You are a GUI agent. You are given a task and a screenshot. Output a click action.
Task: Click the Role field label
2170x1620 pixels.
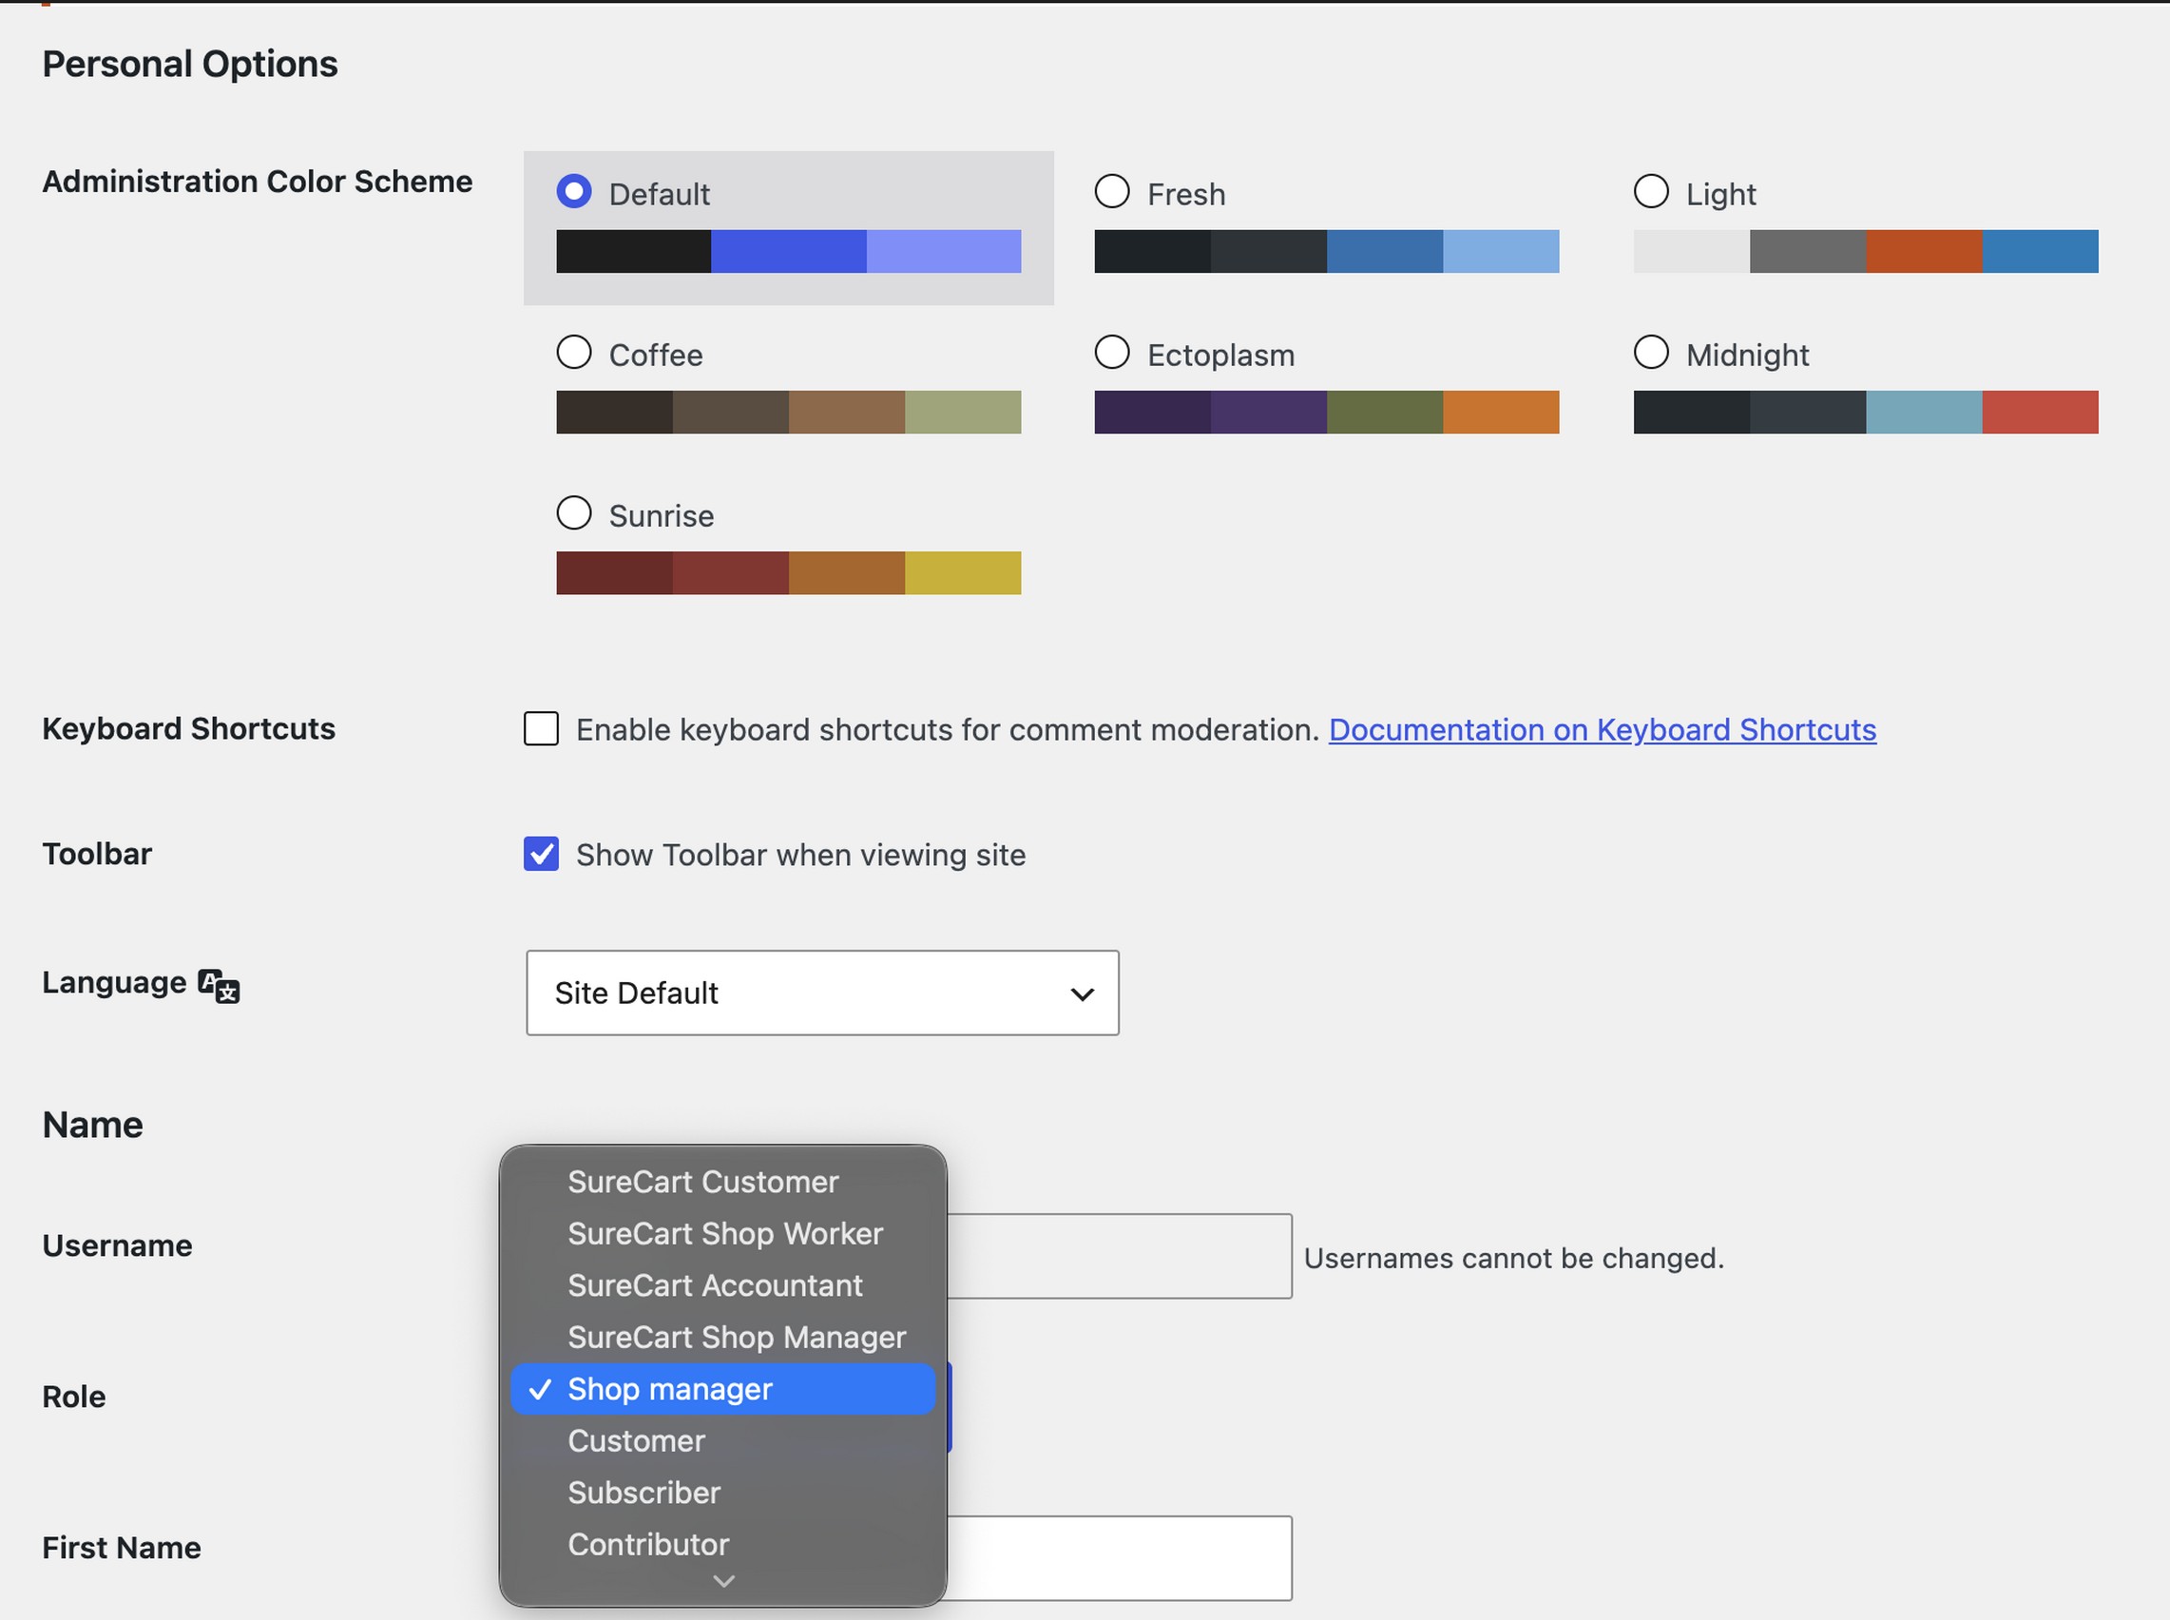point(73,1397)
